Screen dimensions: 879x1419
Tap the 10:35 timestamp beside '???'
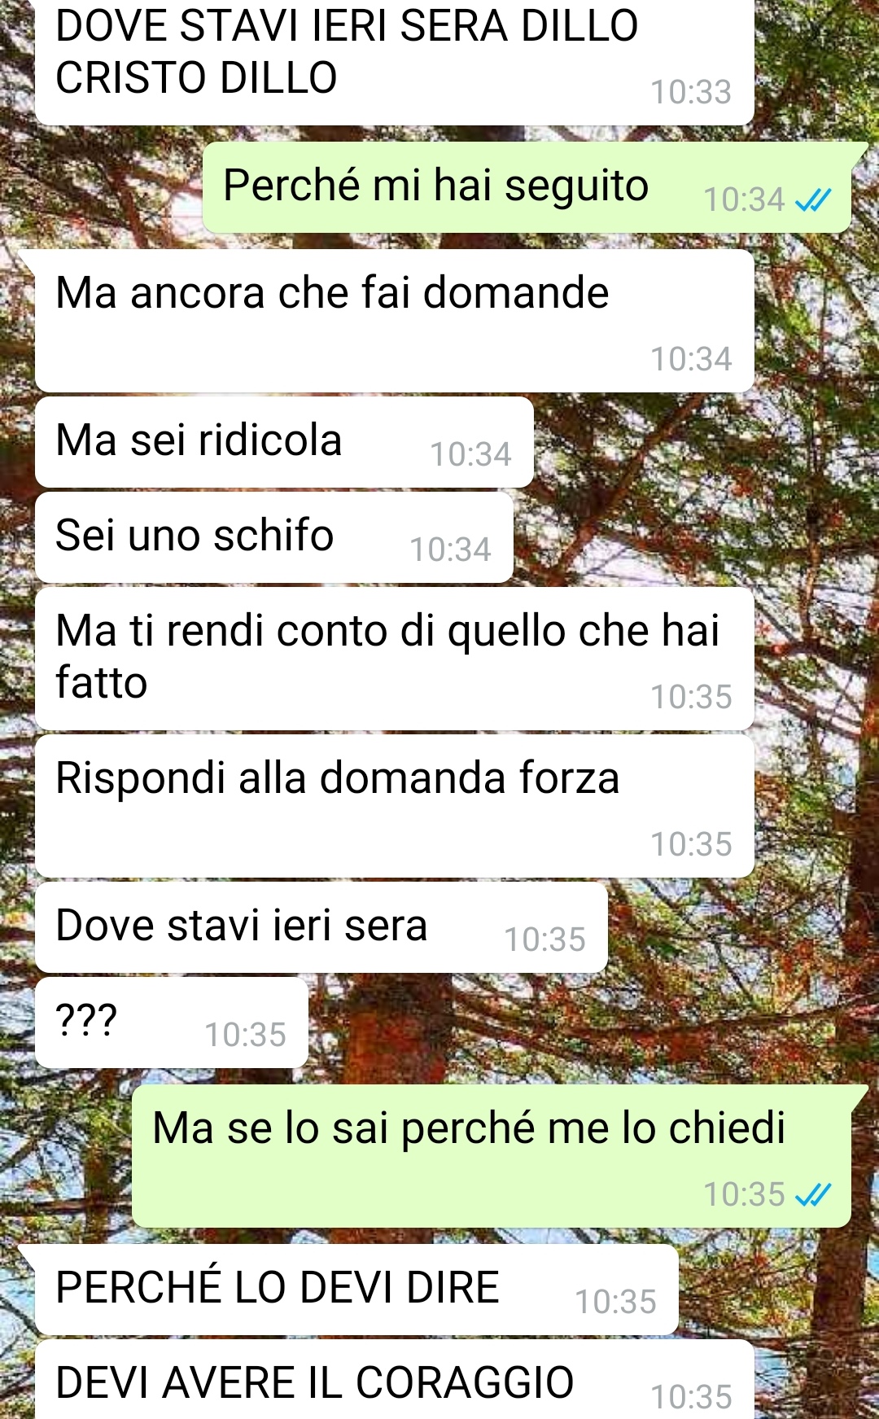(x=245, y=1035)
